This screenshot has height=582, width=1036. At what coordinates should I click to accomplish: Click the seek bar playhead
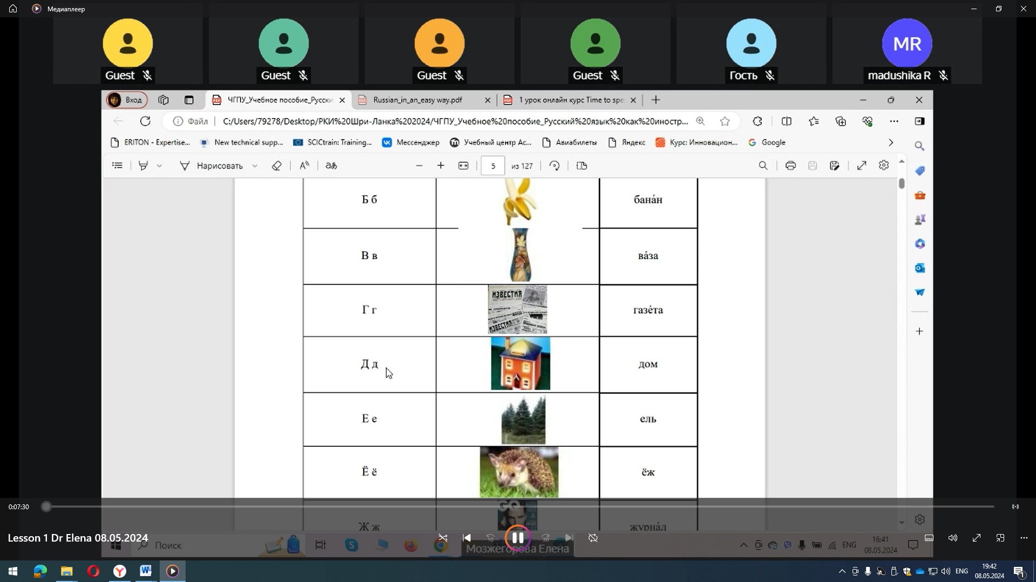tap(46, 507)
